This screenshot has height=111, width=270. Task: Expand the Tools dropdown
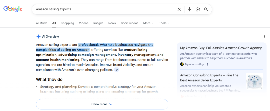coord(164,23)
